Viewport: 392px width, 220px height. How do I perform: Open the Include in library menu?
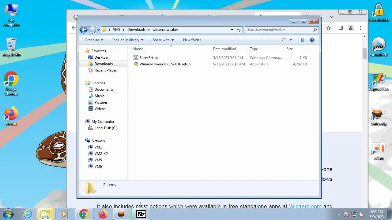click(x=128, y=40)
